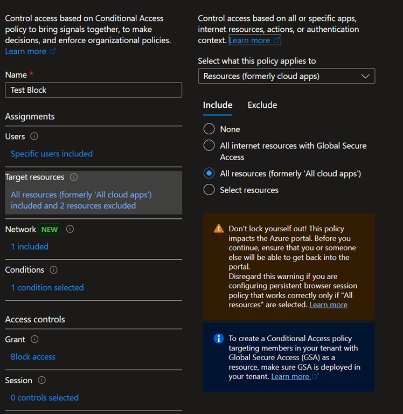The image size is (403, 414).
Task: Open the Resources (formerly cloud apps) dropdown
Action: (x=286, y=76)
